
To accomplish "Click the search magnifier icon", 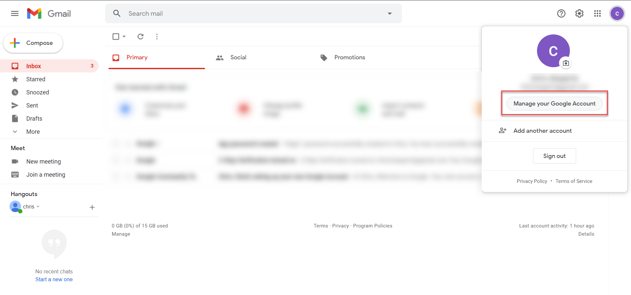I will coord(117,13).
